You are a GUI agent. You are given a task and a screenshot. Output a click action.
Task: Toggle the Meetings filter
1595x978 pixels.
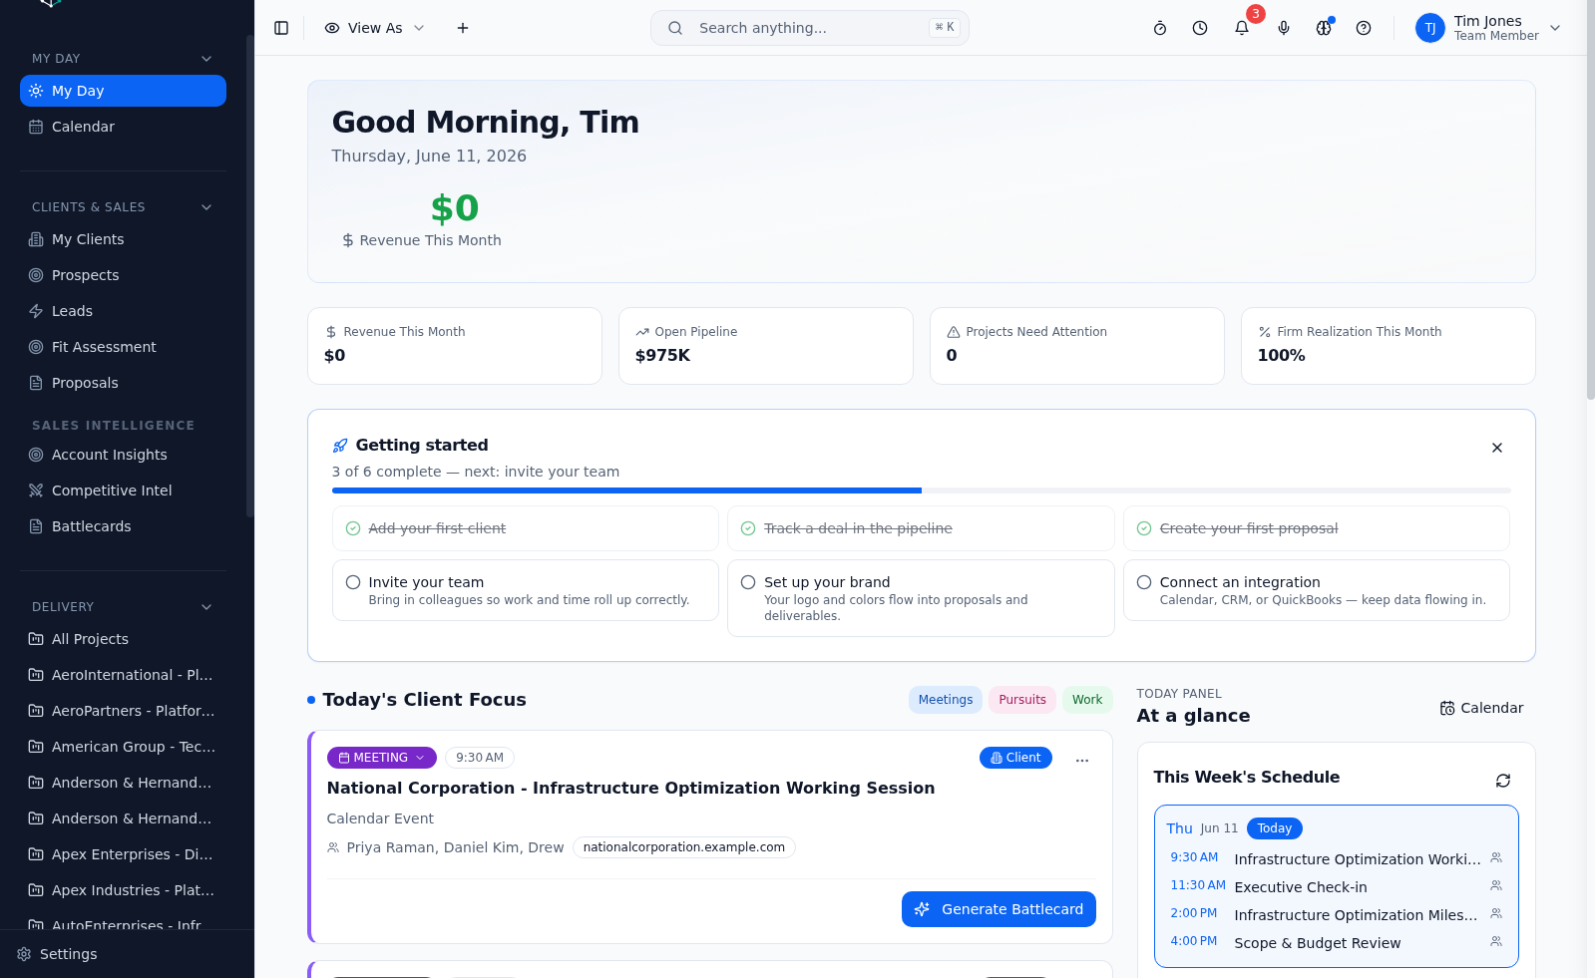click(x=946, y=700)
